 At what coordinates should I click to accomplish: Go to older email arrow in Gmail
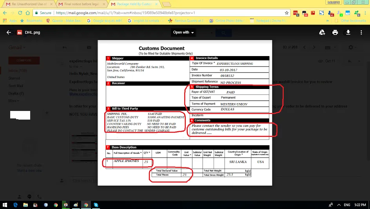point(314,47)
